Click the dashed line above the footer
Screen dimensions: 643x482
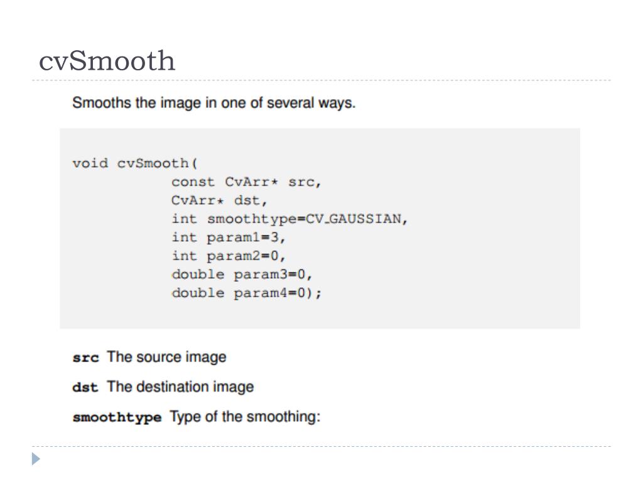click(321, 446)
